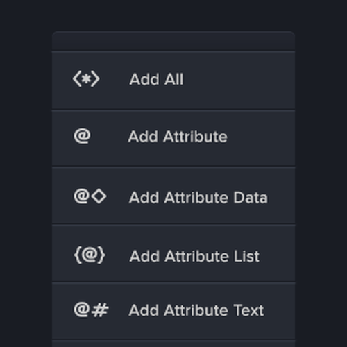The width and height of the screenshot is (347, 347).
Task: Choose the Add All menu entry
Action: 173,81
